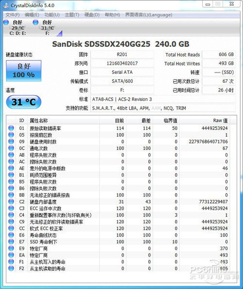Click status orb for attribute B1 耗损范围差异
243x289 pixels.
point(11,175)
